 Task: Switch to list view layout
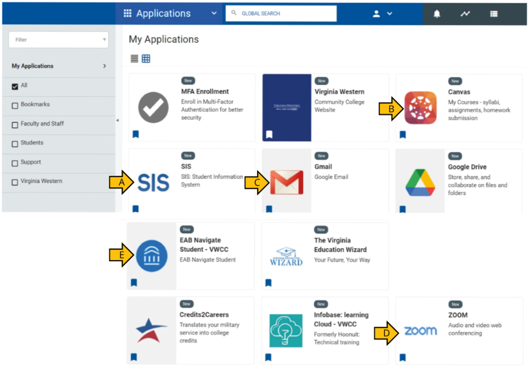point(134,59)
